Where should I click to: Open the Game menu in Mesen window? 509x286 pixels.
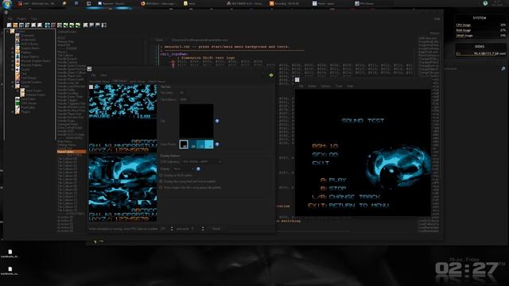[x=312, y=87]
